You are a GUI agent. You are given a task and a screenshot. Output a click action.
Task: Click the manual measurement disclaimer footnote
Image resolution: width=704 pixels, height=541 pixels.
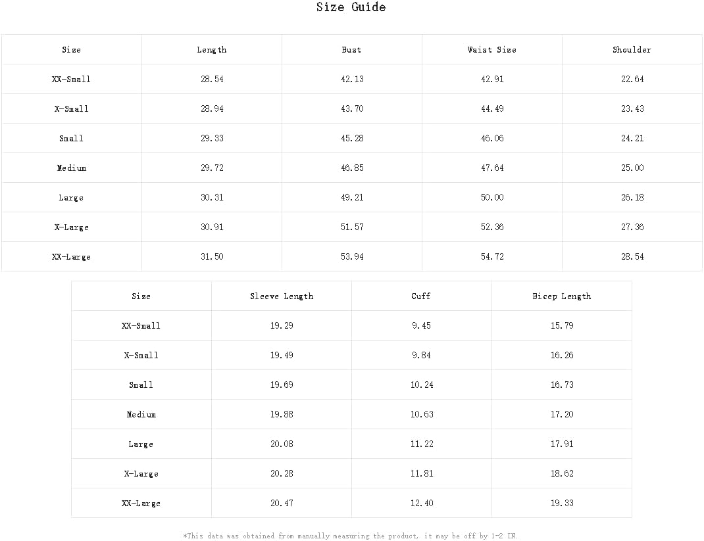pos(350,536)
